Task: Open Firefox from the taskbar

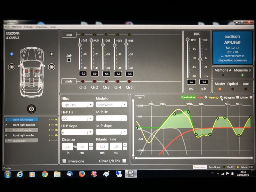Action: (x=82, y=174)
